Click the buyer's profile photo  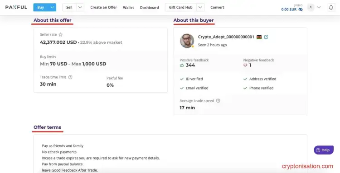pyautogui.click(x=187, y=41)
